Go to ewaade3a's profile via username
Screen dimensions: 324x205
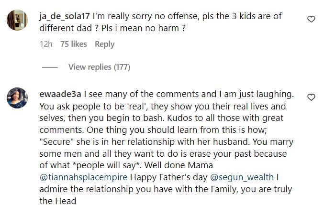point(54,94)
